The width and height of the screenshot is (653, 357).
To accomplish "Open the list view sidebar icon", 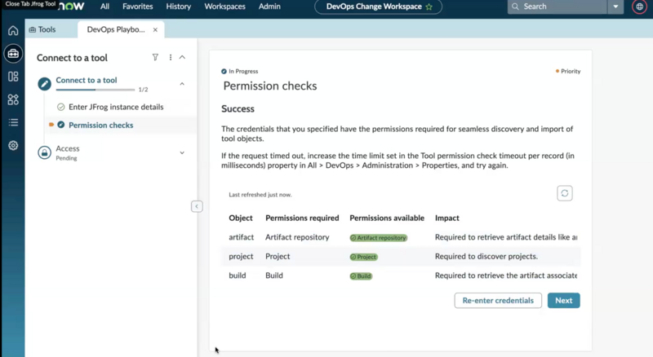I will click(13, 122).
